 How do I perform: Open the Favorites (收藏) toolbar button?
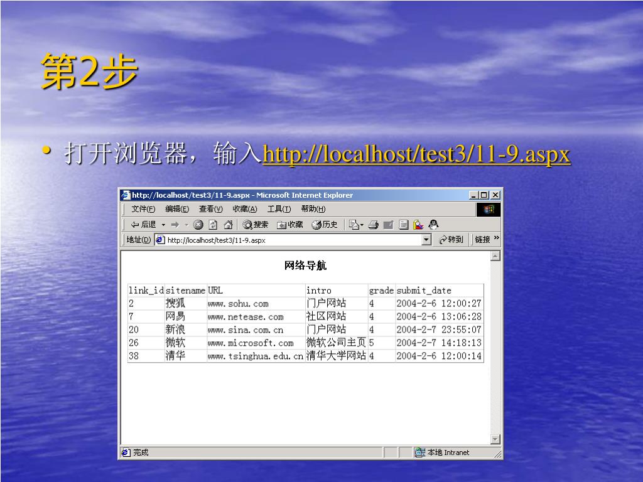click(290, 225)
